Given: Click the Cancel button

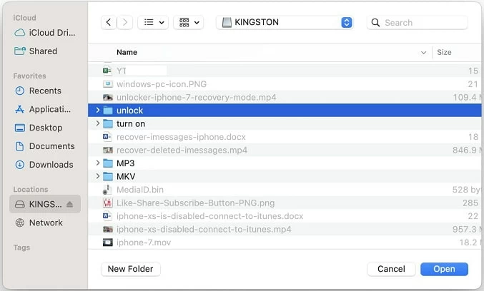Looking at the screenshot, I should 391,269.
